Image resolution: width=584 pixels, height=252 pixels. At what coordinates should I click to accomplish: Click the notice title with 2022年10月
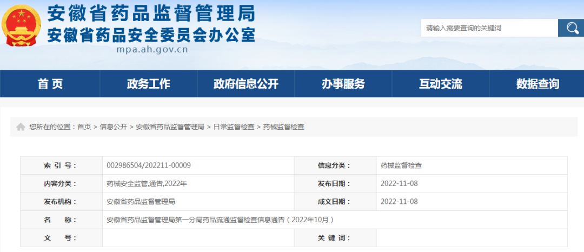[x=220, y=220]
